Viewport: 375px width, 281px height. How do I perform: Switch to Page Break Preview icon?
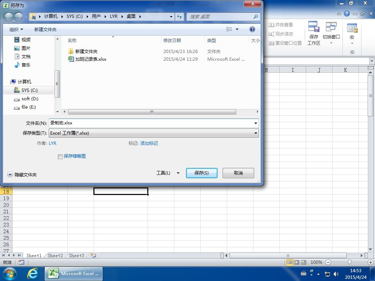click(304, 262)
